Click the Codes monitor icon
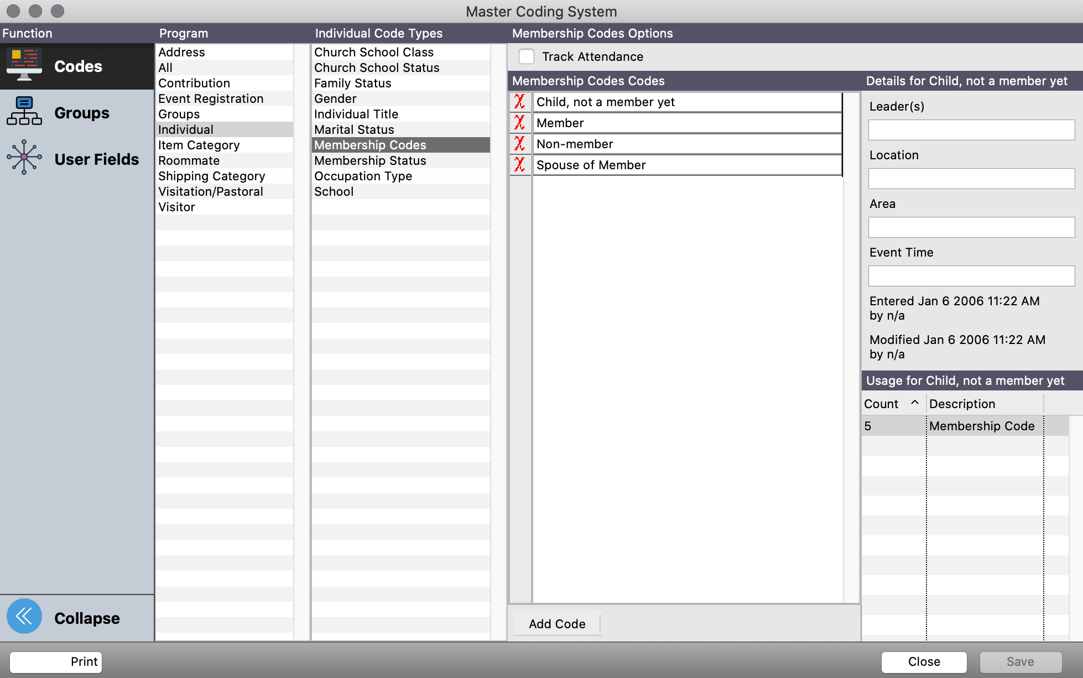The width and height of the screenshot is (1083, 678). [24, 65]
